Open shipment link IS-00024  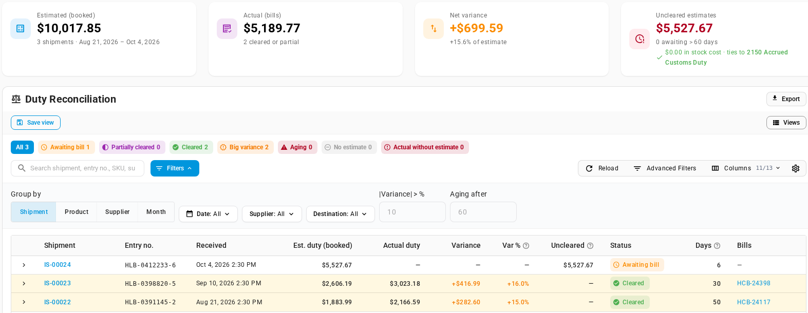58,265
